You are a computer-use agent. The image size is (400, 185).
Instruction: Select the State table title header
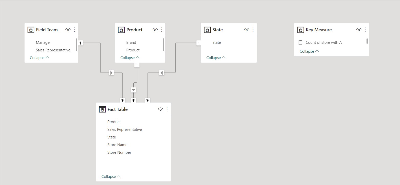218,30
